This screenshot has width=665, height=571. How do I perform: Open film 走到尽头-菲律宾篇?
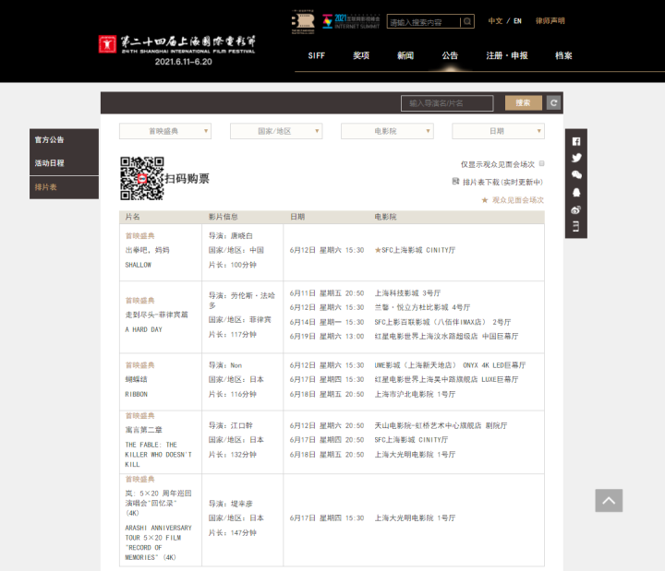pyautogui.click(x=156, y=315)
